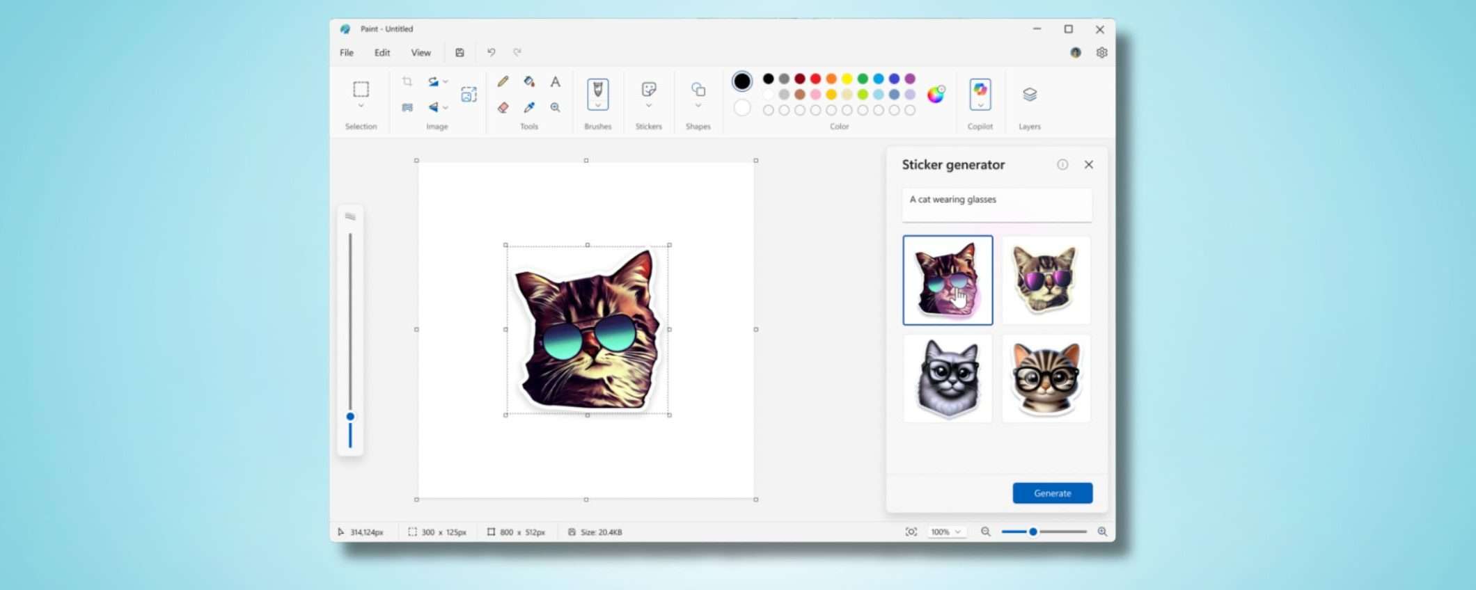Select the Magnifier tool

tap(555, 107)
